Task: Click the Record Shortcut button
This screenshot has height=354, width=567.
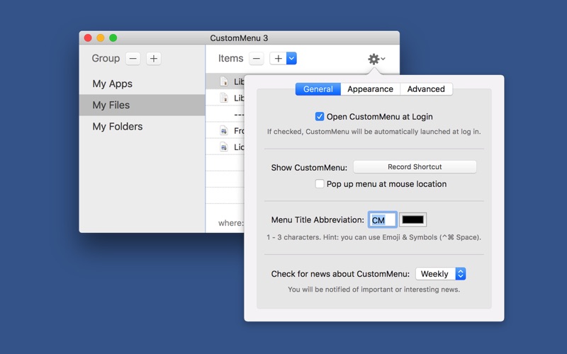Action: coord(415,167)
